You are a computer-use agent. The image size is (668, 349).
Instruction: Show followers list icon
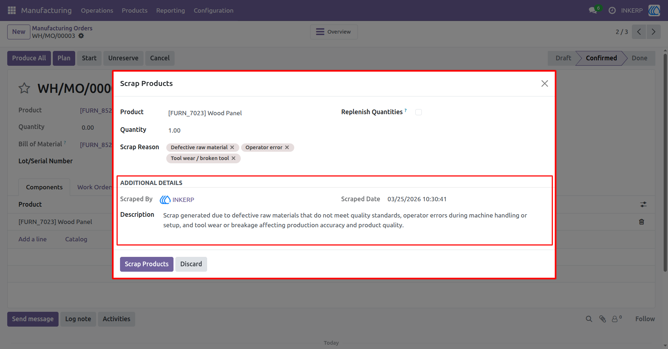(617, 319)
